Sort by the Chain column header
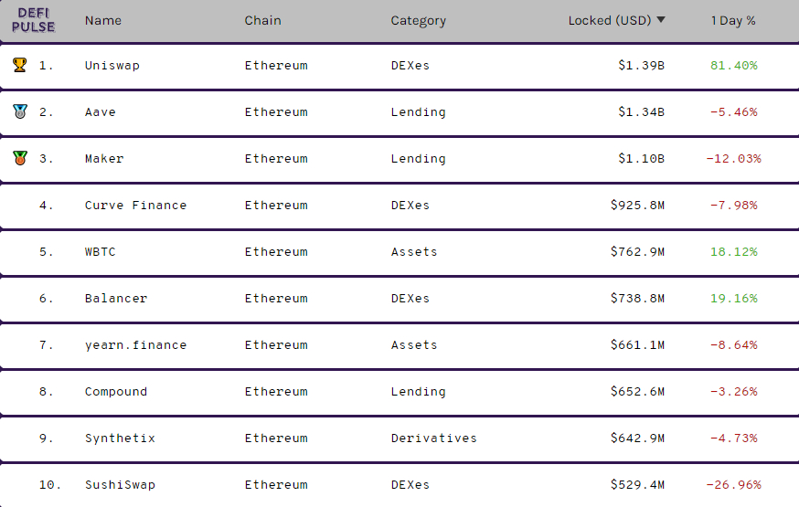This screenshot has width=799, height=507. tap(262, 20)
